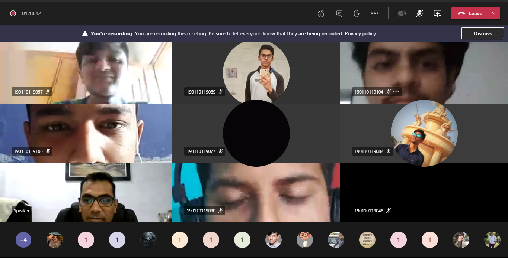This screenshot has width=508, height=258.
Task: Select the 190110119082 participant tile
Action: (x=424, y=133)
